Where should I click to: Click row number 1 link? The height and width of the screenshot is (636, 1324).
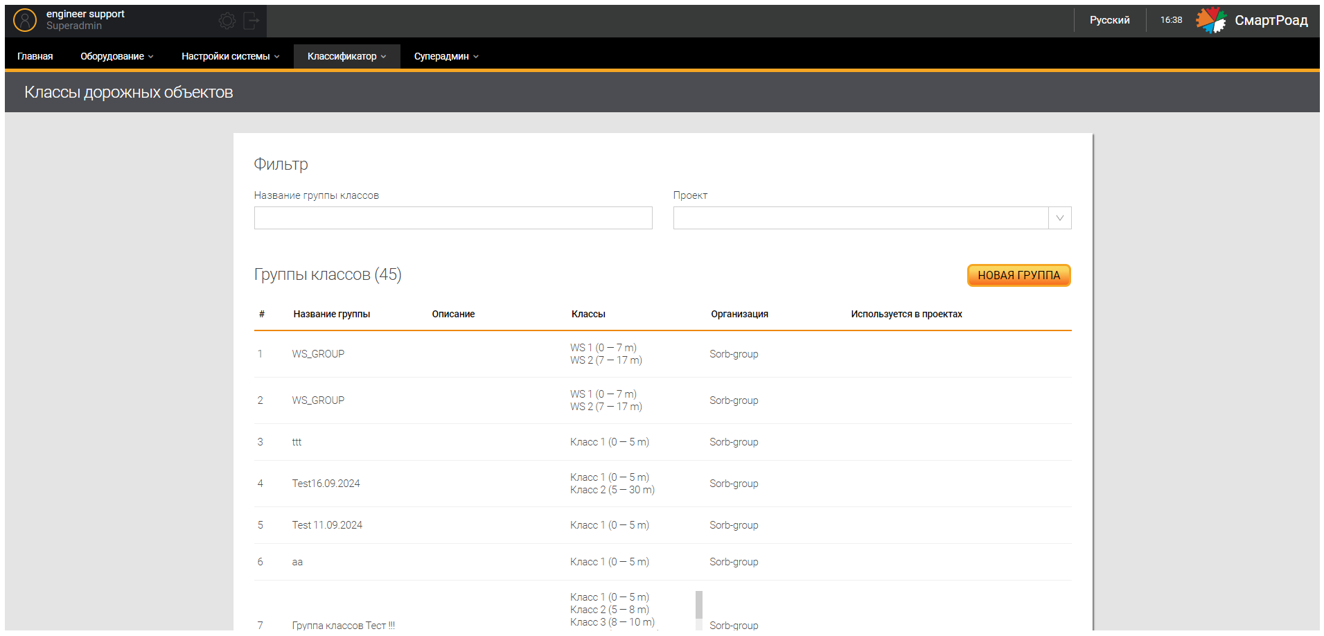261,354
